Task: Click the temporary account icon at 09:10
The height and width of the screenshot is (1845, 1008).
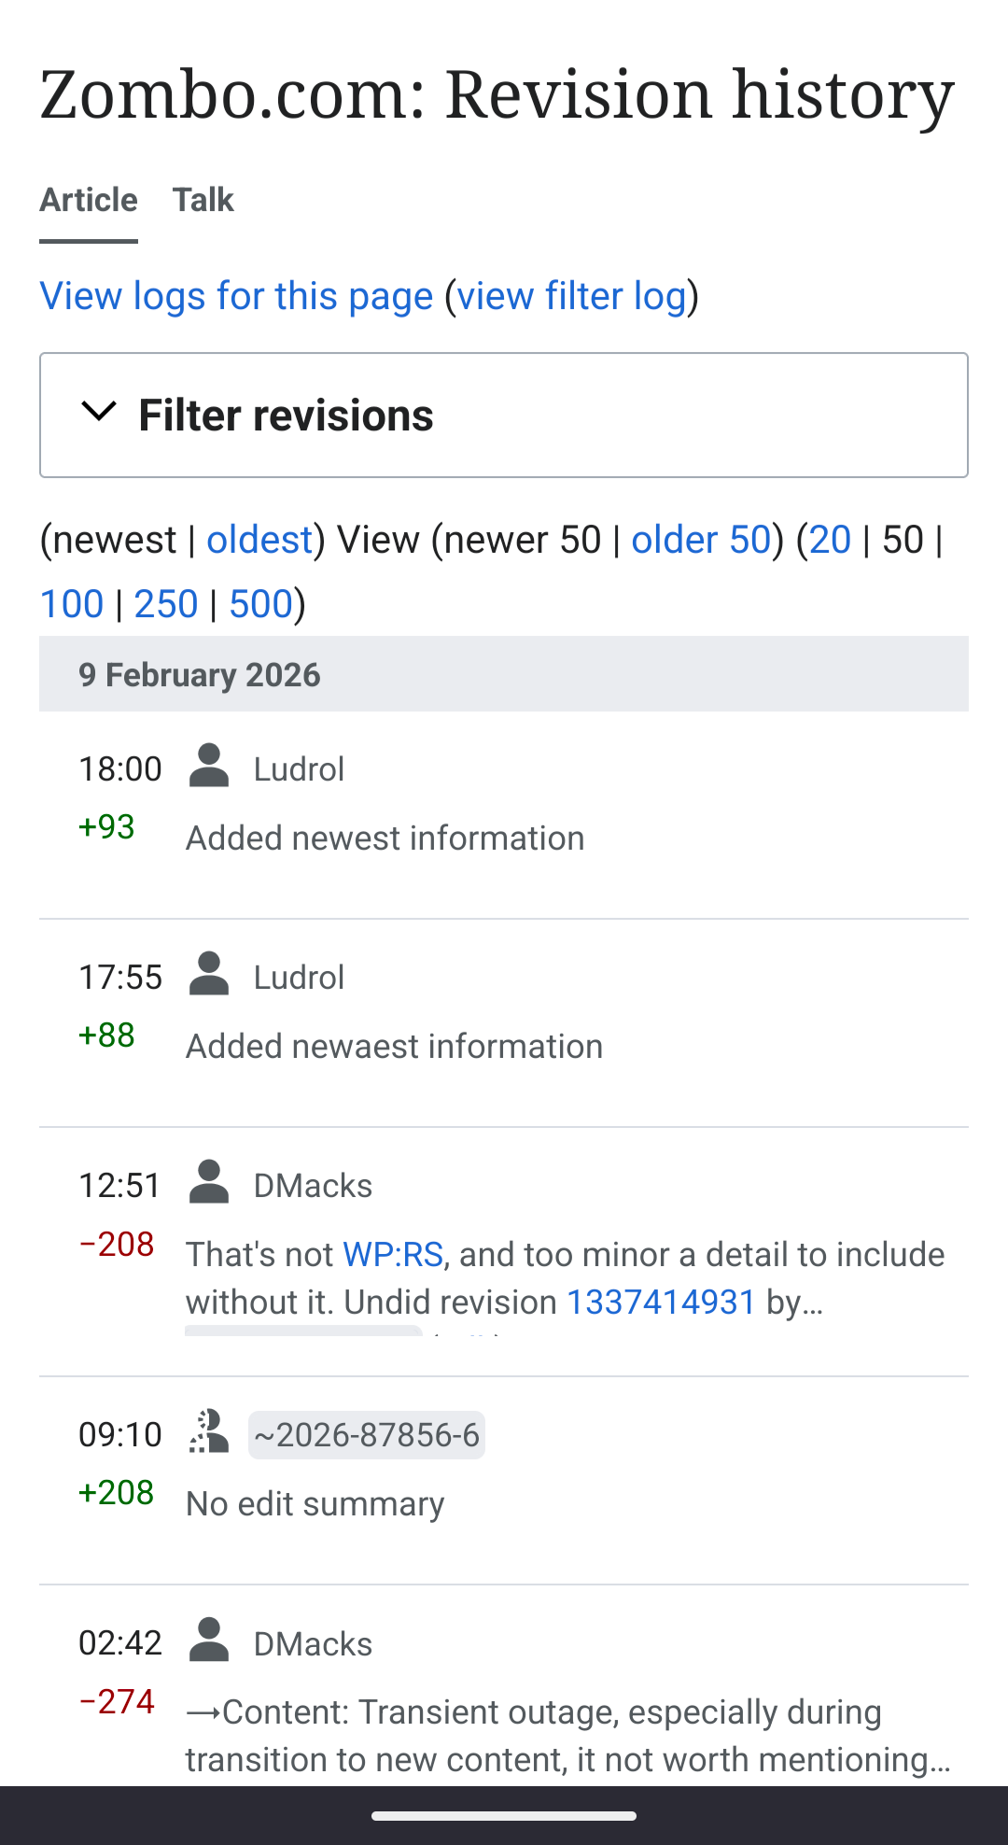Action: [209, 1432]
